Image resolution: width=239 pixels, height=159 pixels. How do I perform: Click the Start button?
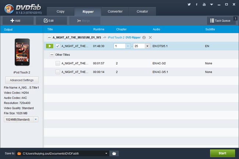(x=222, y=153)
